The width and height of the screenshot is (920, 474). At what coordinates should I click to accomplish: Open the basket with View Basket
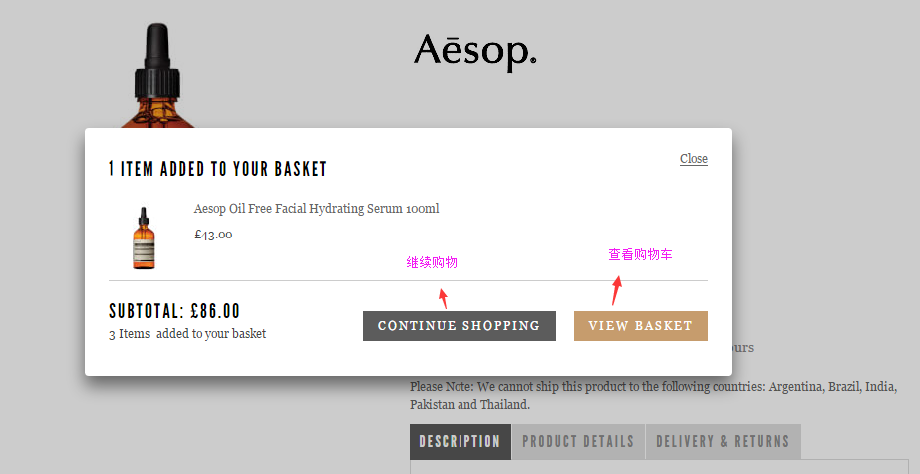(640, 326)
